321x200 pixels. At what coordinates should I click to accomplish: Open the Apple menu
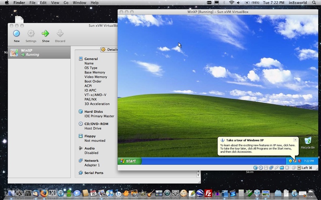[x=6, y=3]
